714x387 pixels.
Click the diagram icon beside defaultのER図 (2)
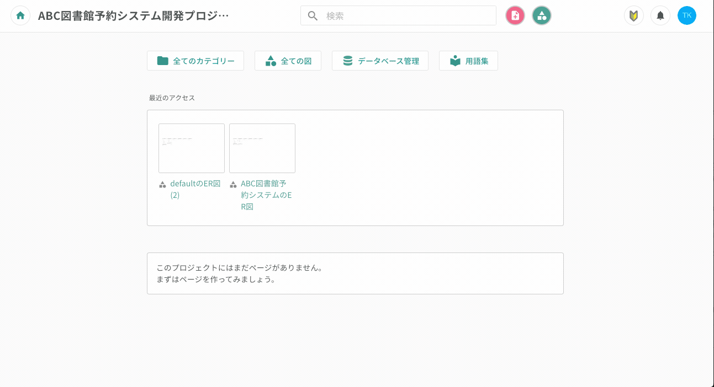162,184
